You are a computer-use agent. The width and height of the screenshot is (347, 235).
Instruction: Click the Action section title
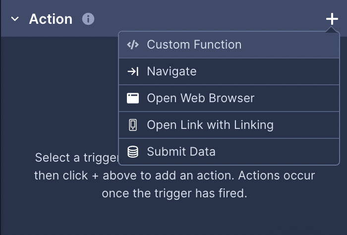51,19
